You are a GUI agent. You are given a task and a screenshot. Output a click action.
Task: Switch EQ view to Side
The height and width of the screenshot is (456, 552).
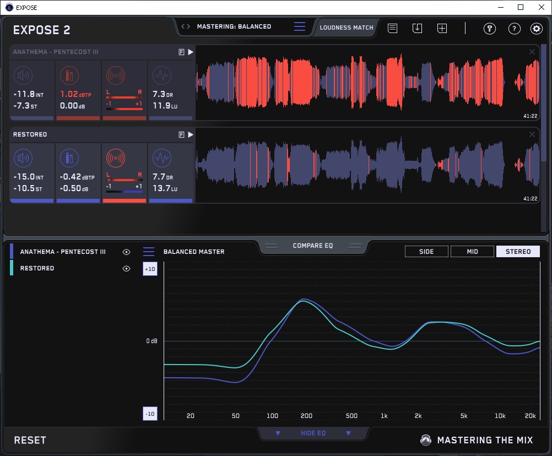[426, 252]
